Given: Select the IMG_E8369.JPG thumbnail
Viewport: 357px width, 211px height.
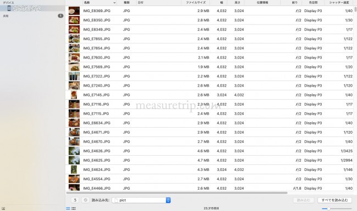Looking at the screenshot, I should click(x=74, y=10).
